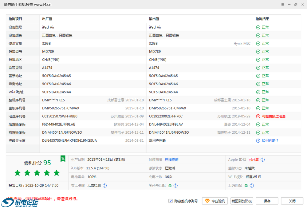Click the 已开启 Apple ID lock status
The image size is (307, 209).
pyautogui.click(x=254, y=160)
